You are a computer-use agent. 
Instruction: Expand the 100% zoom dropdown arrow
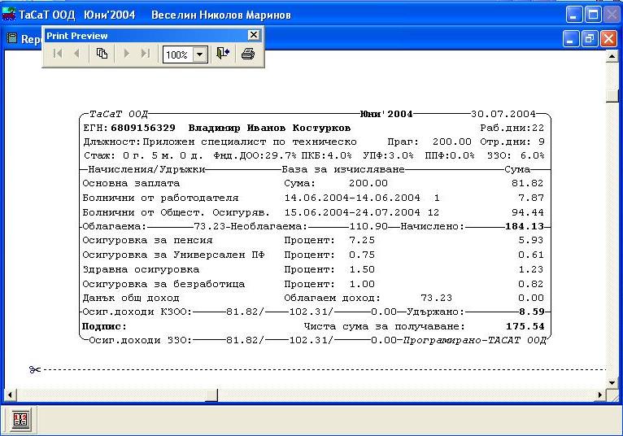200,54
